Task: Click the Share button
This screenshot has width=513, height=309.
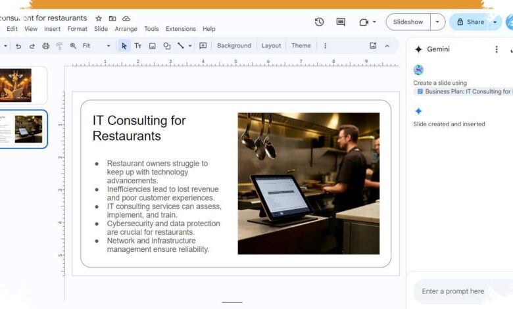Action: (470, 22)
